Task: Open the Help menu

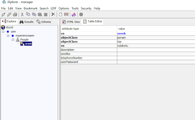Action: coord(97,8)
